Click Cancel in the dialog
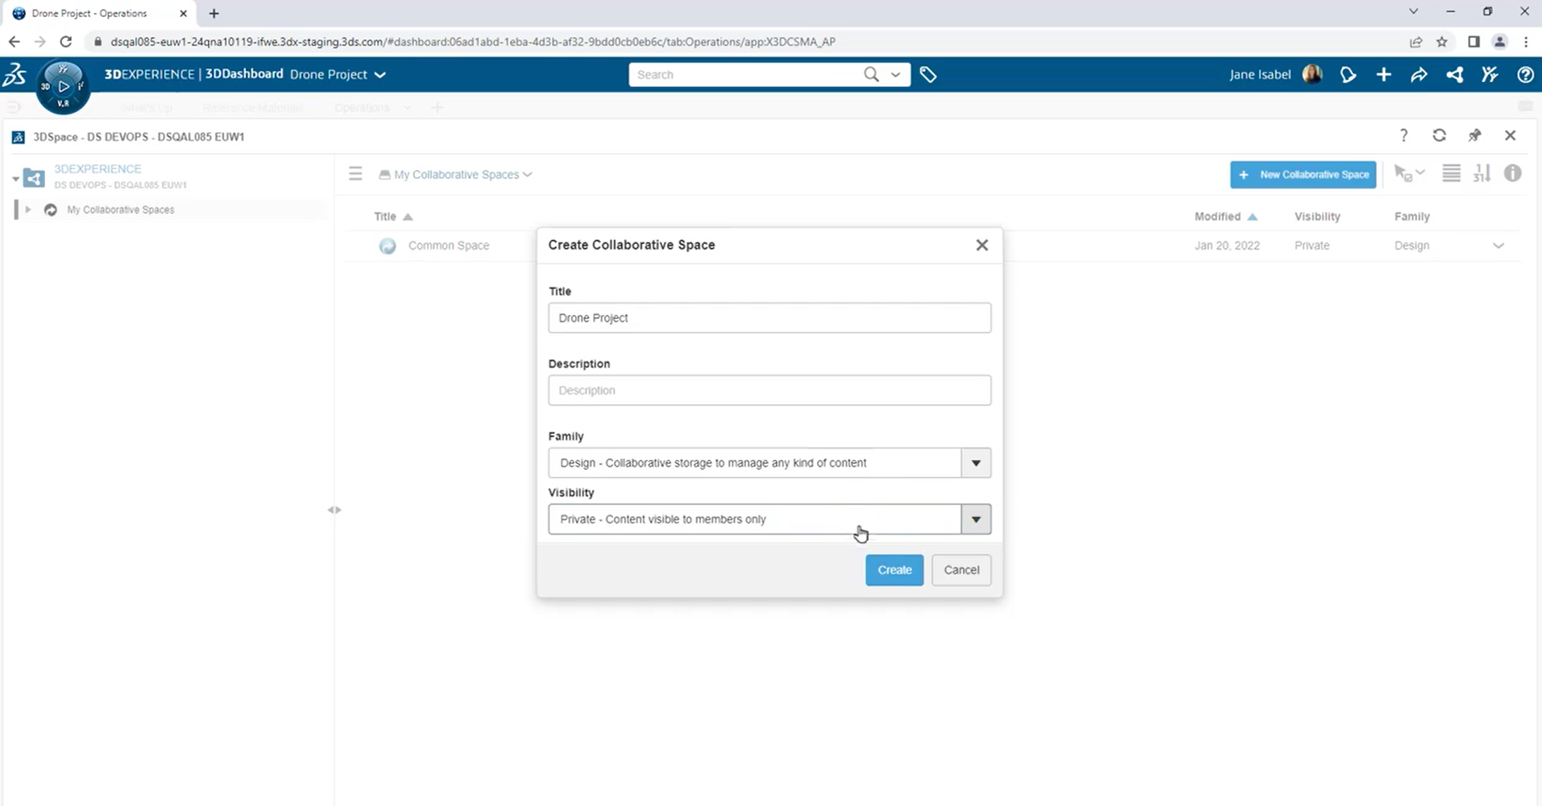 tap(961, 570)
